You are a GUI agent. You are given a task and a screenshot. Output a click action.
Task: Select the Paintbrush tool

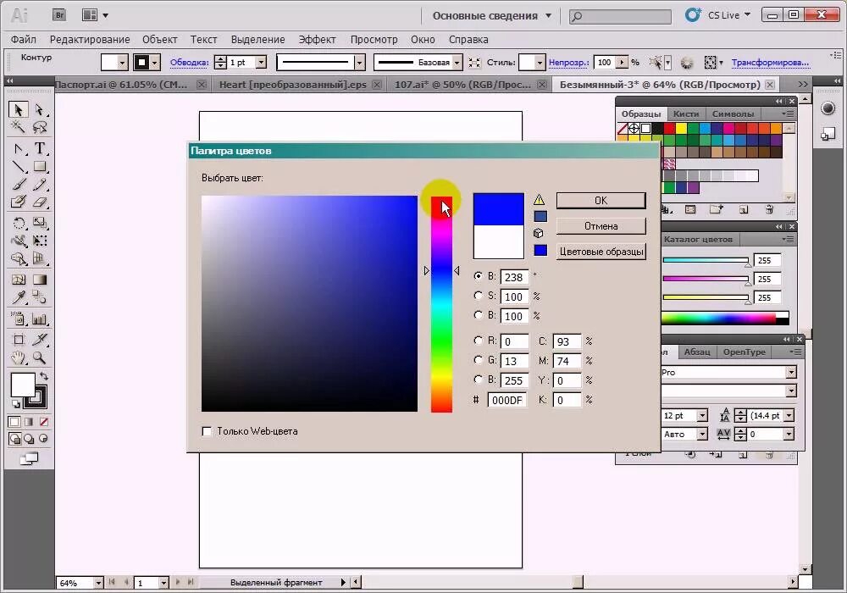[18, 185]
